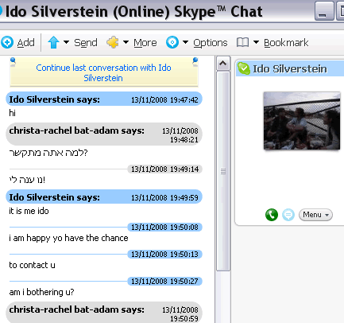Expand the More dropdown arrow
Screen dimensions: 344x323
126,42
